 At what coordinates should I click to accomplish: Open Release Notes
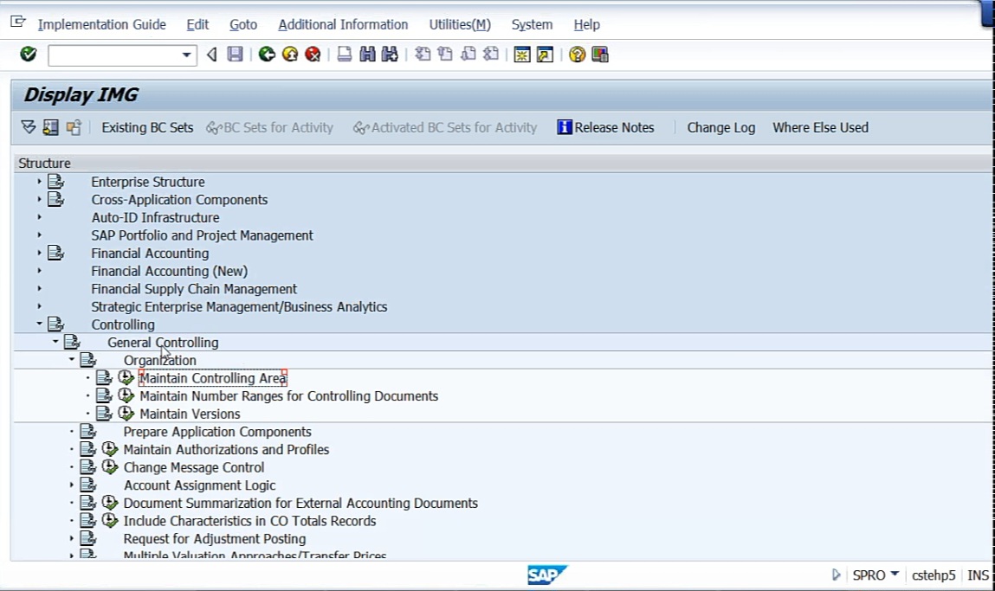pos(605,127)
